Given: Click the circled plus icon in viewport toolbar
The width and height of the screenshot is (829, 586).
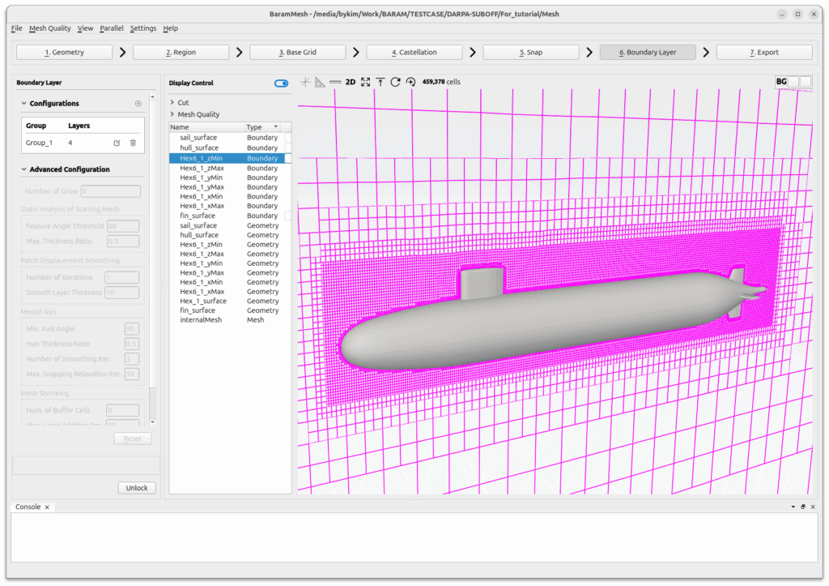Looking at the screenshot, I should click(410, 82).
